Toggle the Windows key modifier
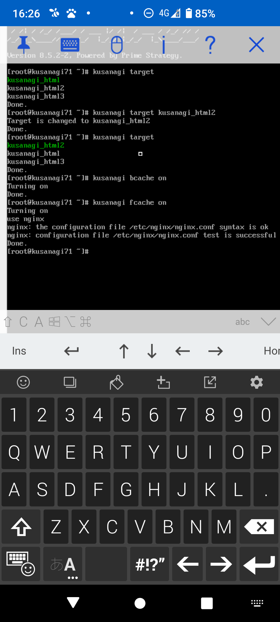Viewport: 280px width, 622px height. [x=54, y=322]
